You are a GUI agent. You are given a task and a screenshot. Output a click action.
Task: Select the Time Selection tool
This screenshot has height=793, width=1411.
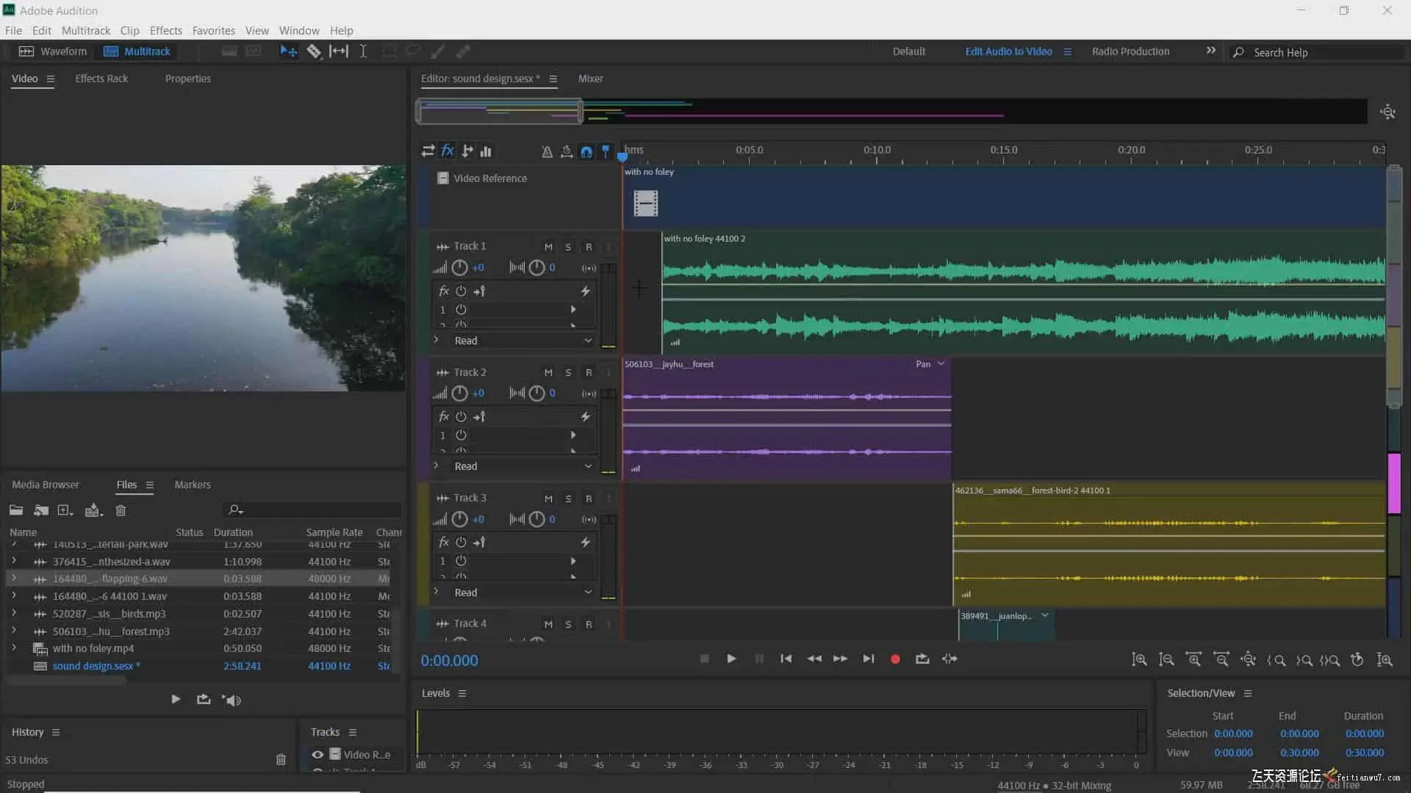363,51
